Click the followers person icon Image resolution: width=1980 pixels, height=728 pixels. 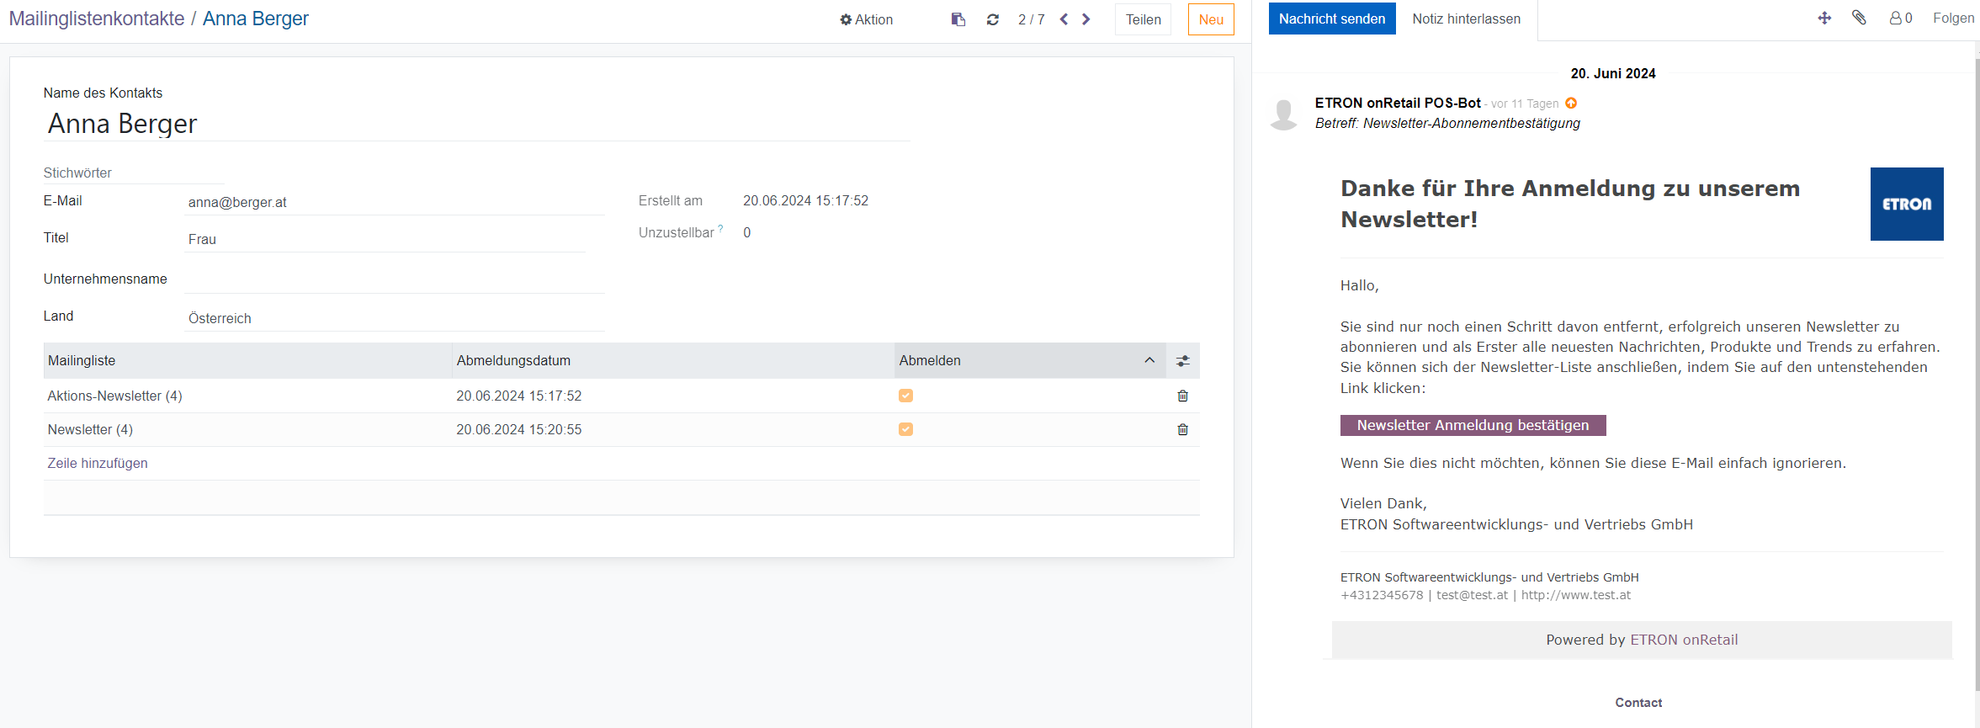pyautogui.click(x=1899, y=18)
